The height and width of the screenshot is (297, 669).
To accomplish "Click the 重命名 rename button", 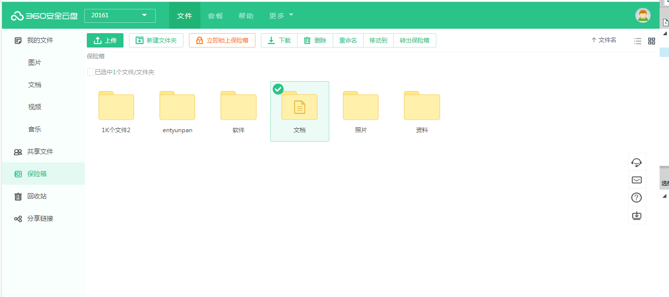I will point(348,41).
